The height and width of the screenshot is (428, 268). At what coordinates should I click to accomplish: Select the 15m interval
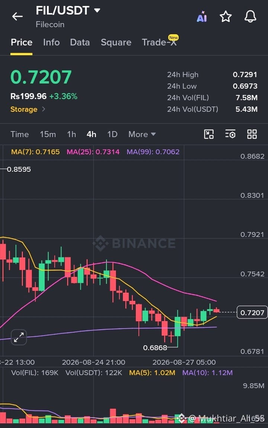pos(48,134)
